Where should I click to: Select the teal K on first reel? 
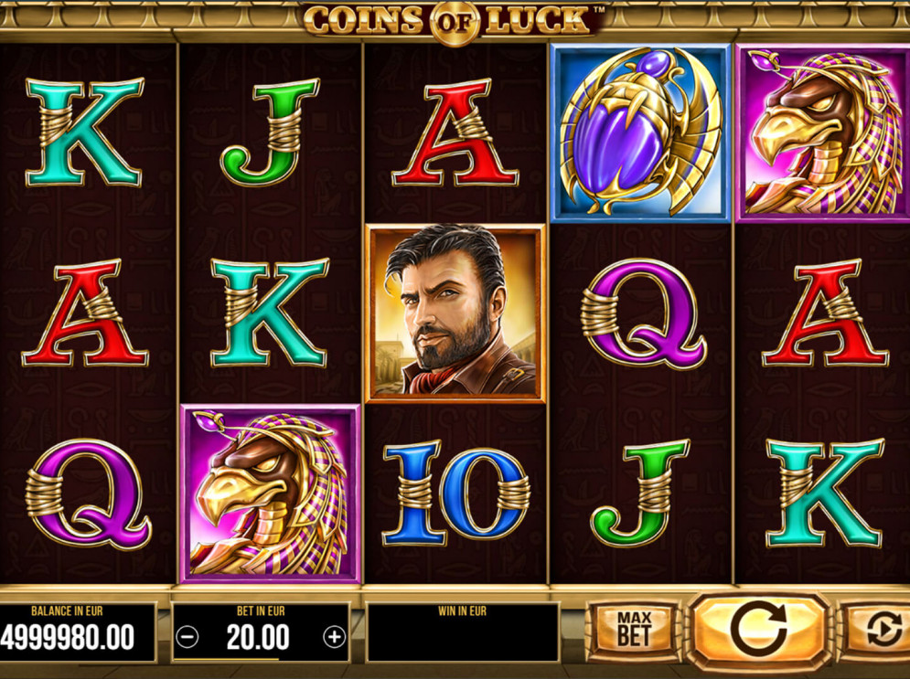(84, 133)
